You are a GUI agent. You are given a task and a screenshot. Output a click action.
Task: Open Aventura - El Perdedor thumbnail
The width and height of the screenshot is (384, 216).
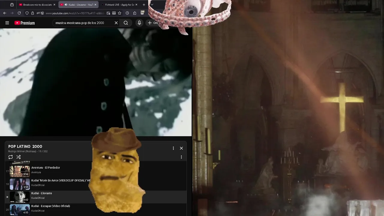tap(20, 171)
